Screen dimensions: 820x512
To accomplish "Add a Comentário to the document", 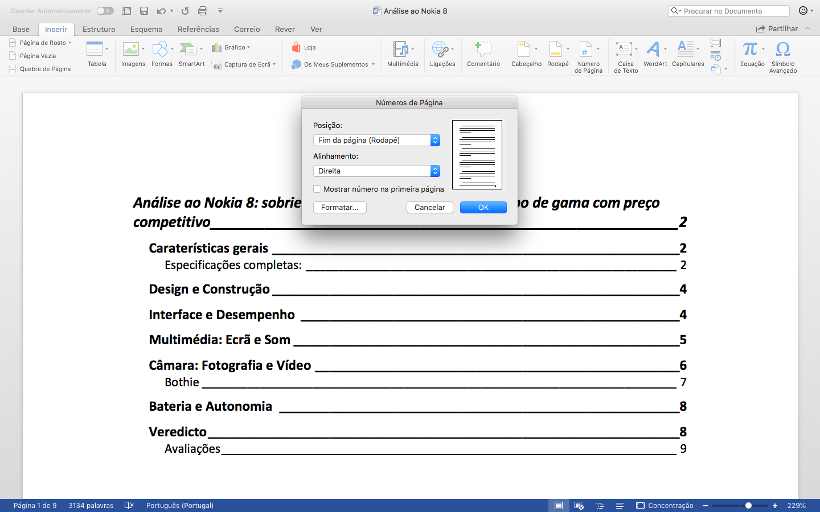I will click(x=483, y=54).
